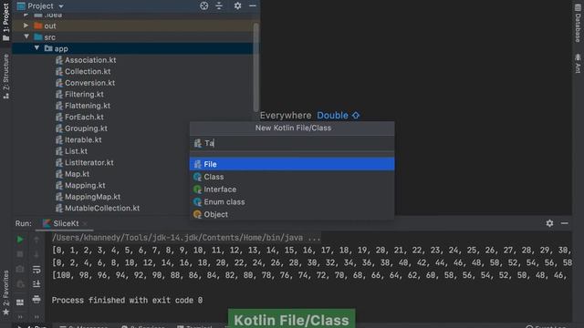Open Map.kt file

(77, 174)
